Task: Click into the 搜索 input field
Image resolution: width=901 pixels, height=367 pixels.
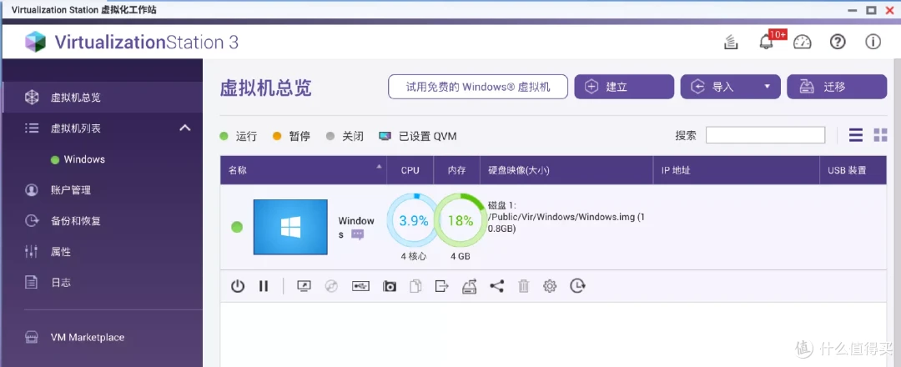Action: click(765, 135)
